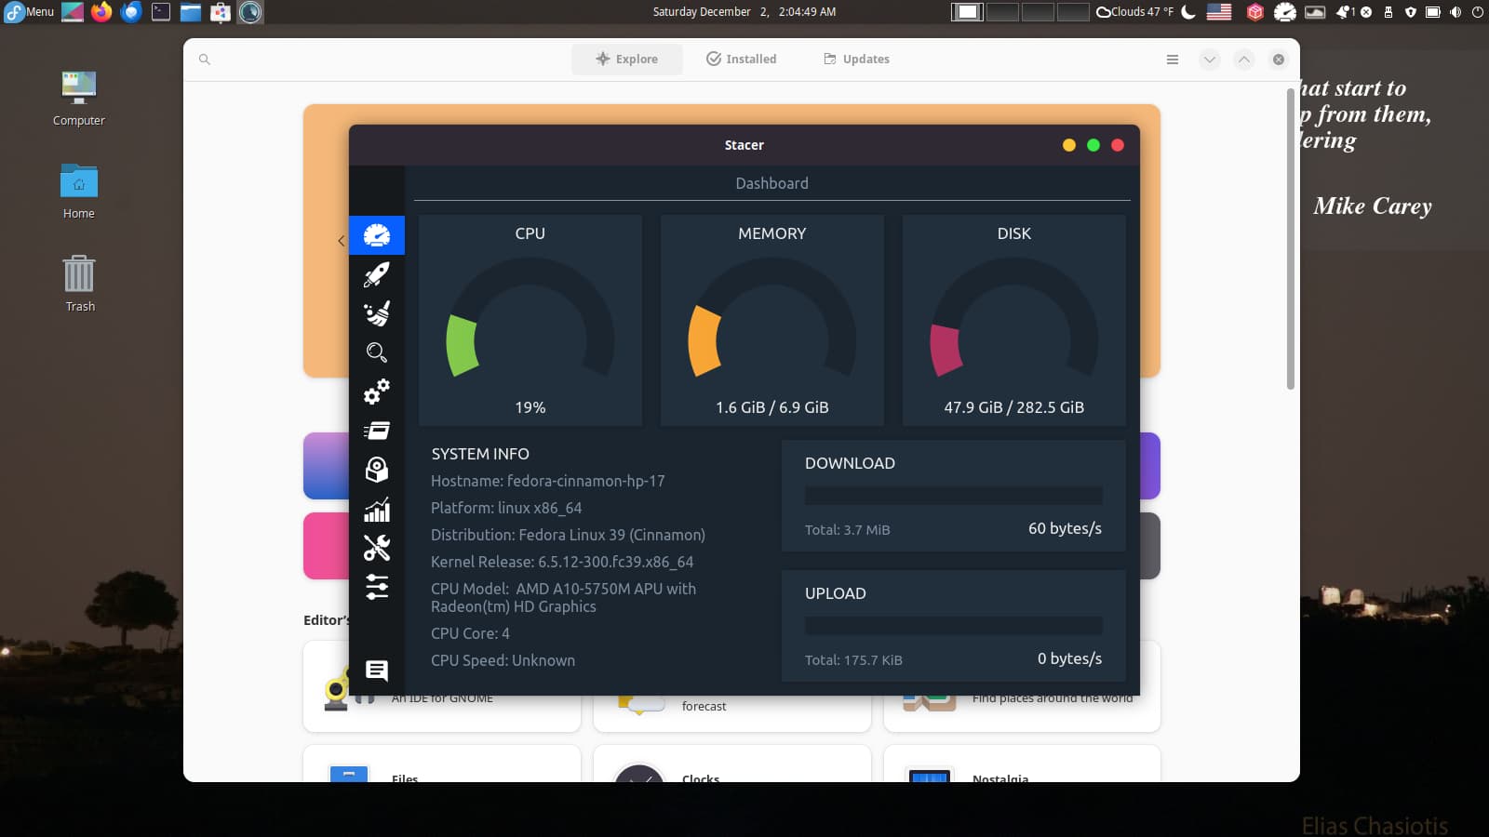Click the Stacer taskbar icon in the panel
This screenshot has width=1489, height=837.
[x=250, y=12]
